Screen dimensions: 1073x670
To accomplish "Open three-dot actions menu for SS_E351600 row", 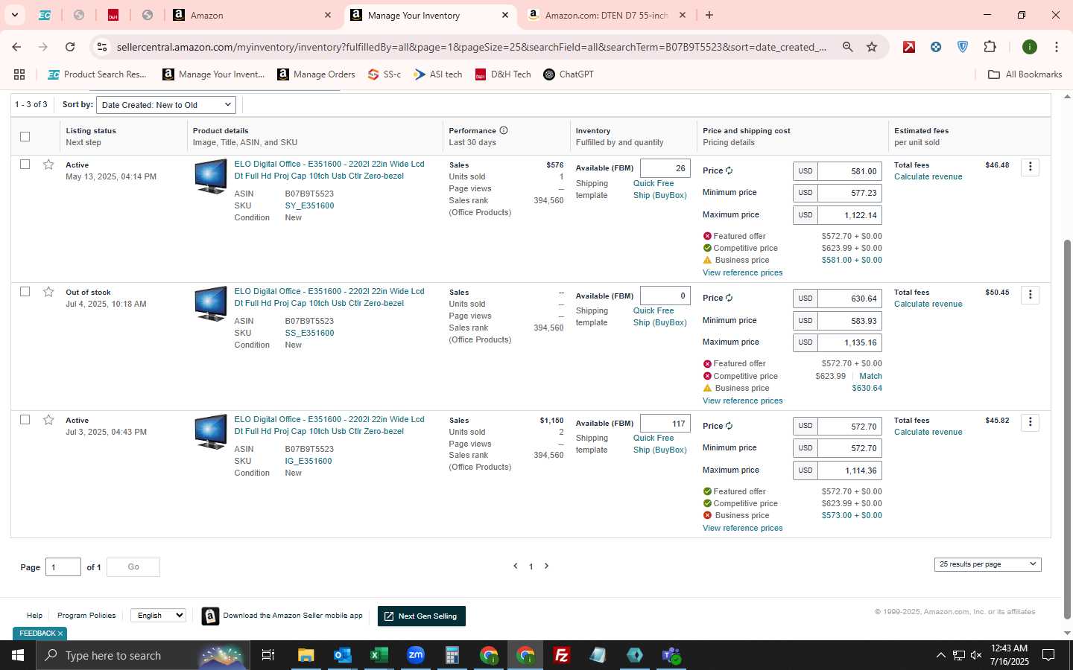I will (x=1030, y=295).
